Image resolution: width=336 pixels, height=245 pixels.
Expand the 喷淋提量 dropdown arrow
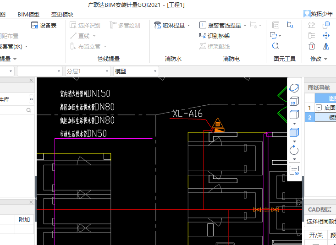pyautogui.click(x=188, y=26)
